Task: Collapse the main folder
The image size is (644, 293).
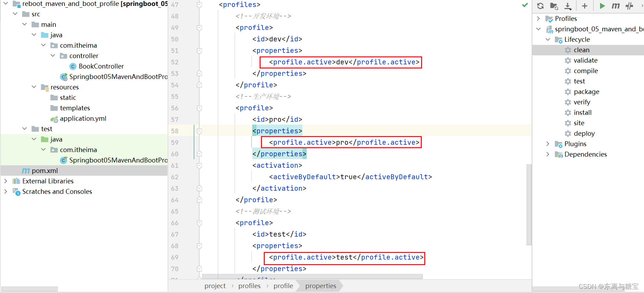Action: [x=24, y=24]
